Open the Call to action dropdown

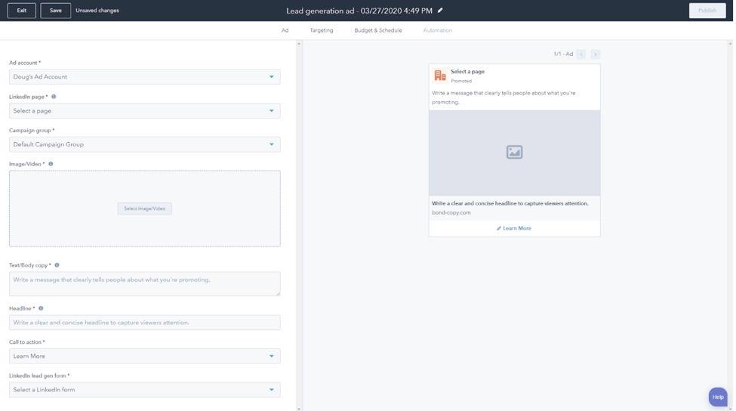click(145, 356)
